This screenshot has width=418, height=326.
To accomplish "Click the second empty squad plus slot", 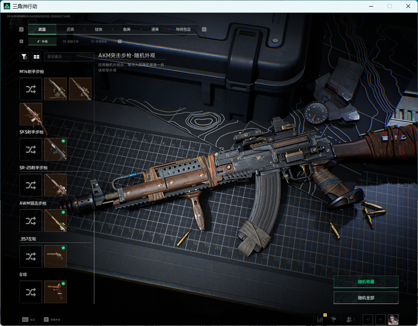I will [x=381, y=319].
